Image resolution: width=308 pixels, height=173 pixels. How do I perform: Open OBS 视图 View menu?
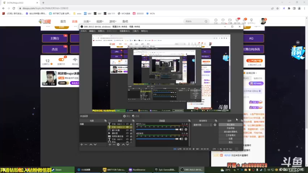(101, 31)
